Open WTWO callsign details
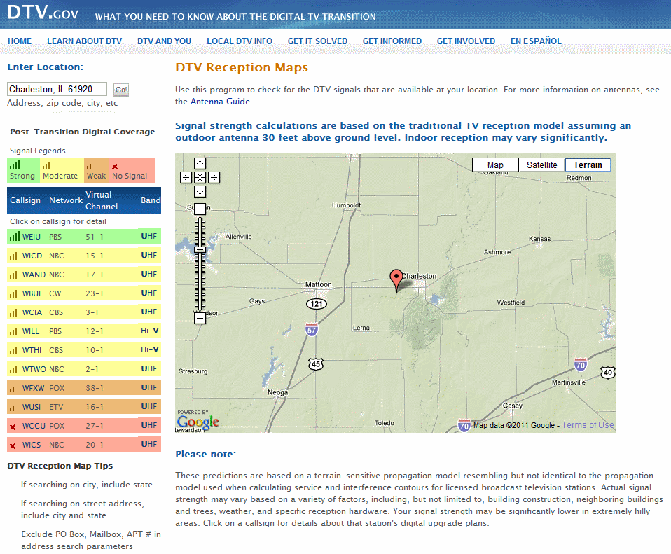 click(34, 369)
